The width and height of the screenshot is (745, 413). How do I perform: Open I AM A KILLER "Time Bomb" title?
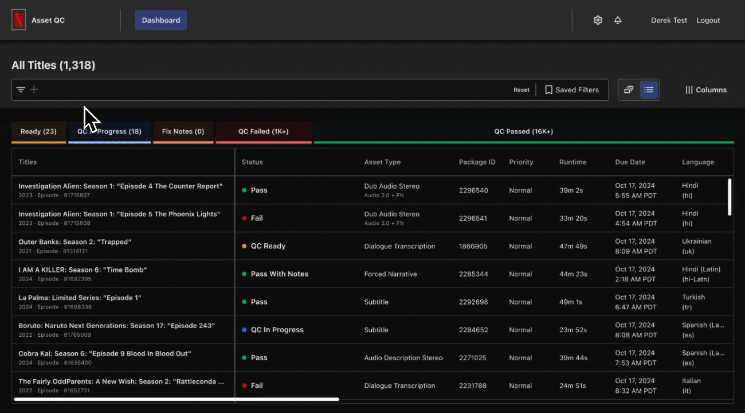click(x=83, y=270)
